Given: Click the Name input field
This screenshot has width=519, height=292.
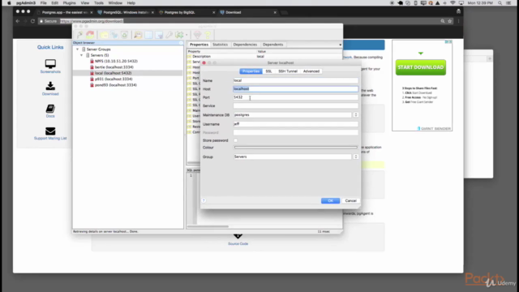Looking at the screenshot, I should (x=295, y=80).
